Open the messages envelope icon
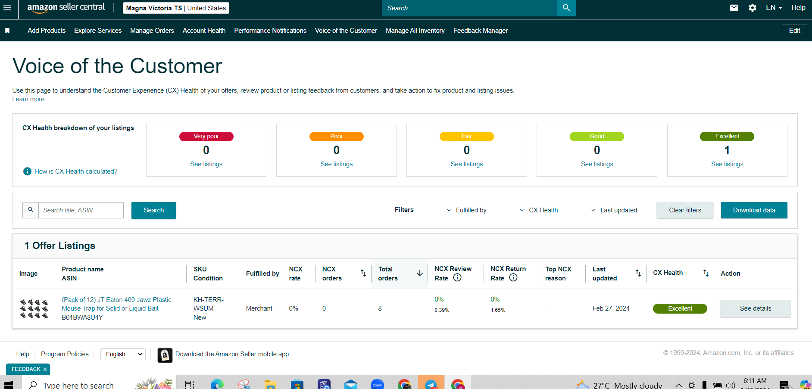 [734, 8]
